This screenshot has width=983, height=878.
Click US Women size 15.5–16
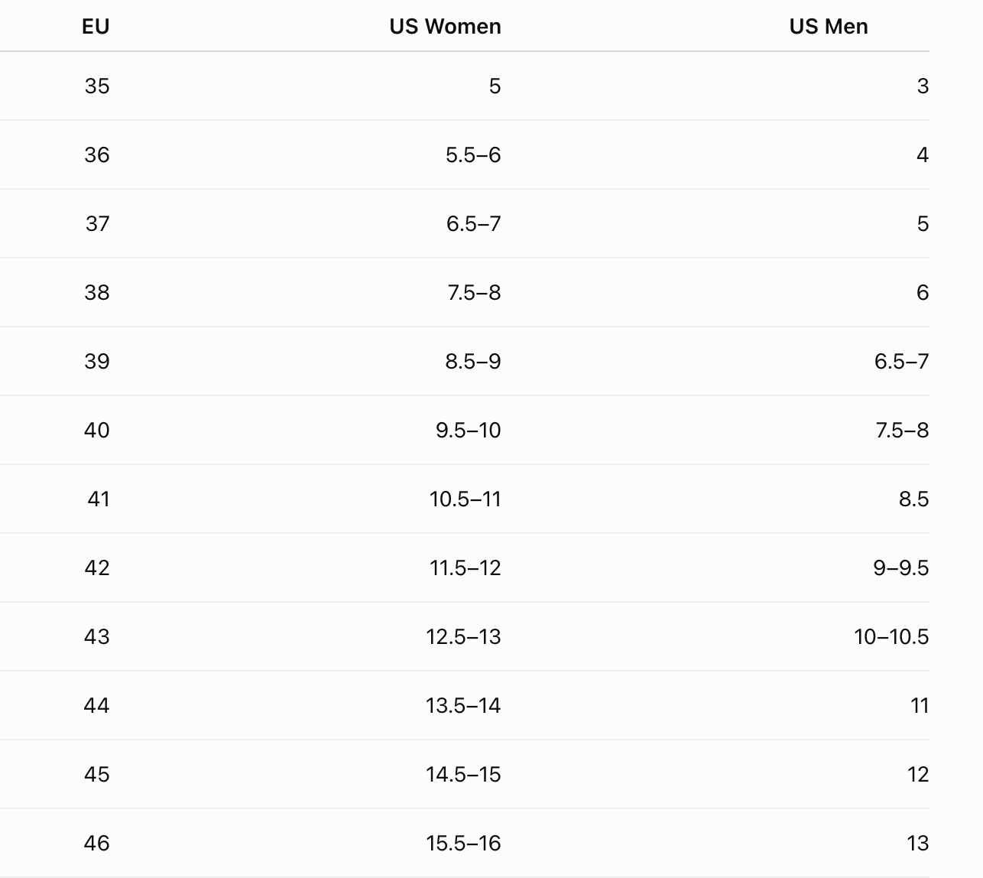(x=463, y=843)
